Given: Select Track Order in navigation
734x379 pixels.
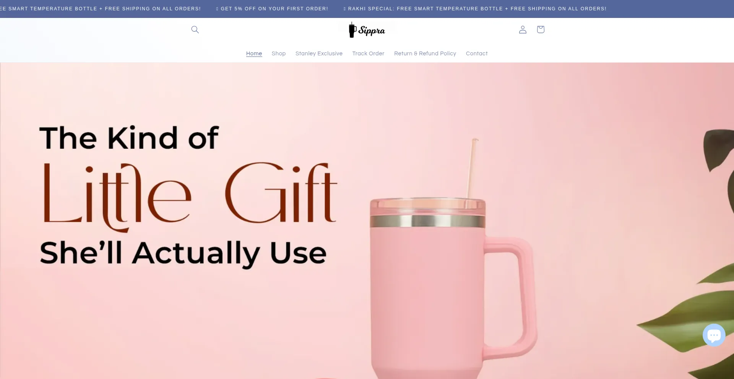Looking at the screenshot, I should click(x=368, y=53).
